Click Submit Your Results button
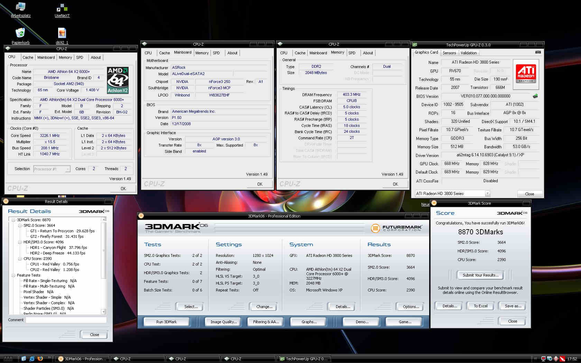This screenshot has width=581, height=363. click(481, 275)
